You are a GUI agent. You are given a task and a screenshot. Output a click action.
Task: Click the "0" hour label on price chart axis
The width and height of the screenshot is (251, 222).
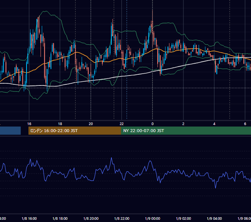152,124
